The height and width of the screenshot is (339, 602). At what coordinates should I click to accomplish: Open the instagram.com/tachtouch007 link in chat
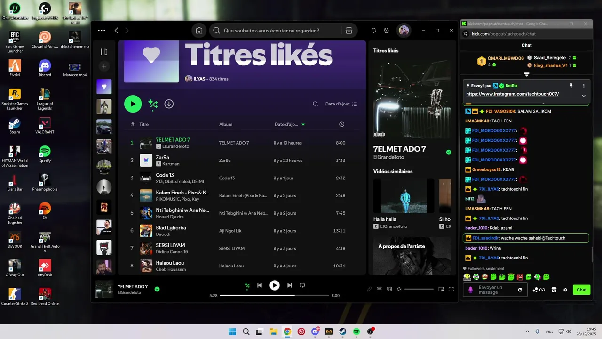[x=512, y=94]
